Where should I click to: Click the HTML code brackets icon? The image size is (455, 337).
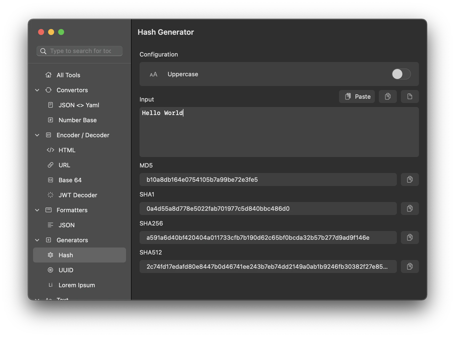(50, 150)
